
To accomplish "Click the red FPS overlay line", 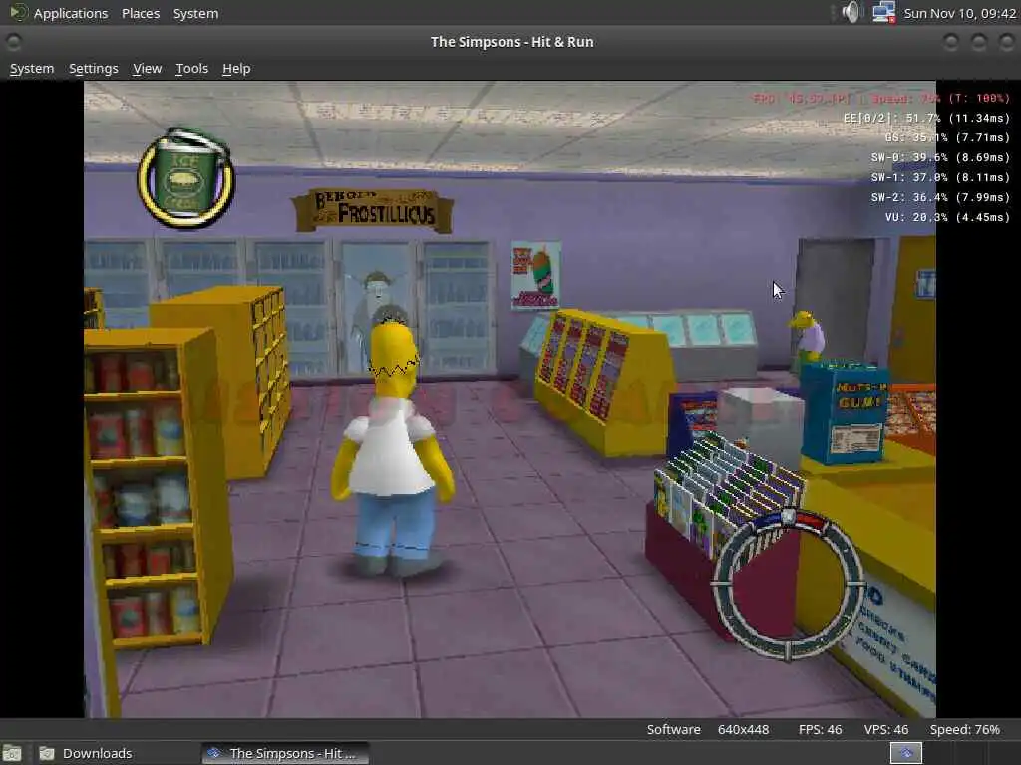I will tap(881, 99).
